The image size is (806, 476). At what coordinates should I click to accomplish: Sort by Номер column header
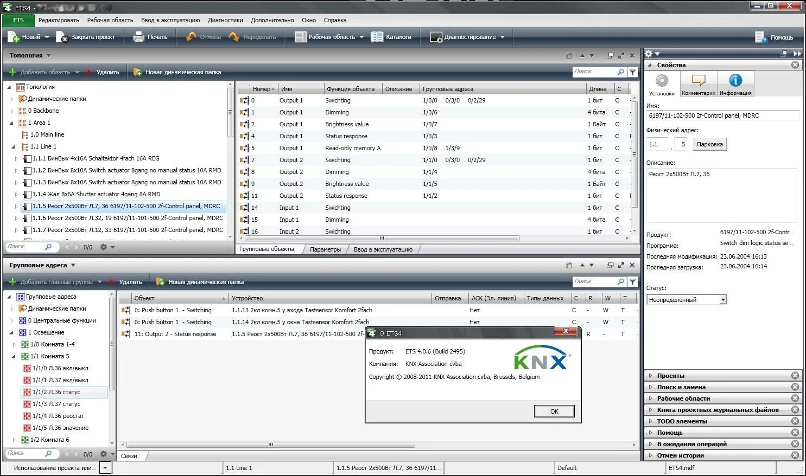263,89
